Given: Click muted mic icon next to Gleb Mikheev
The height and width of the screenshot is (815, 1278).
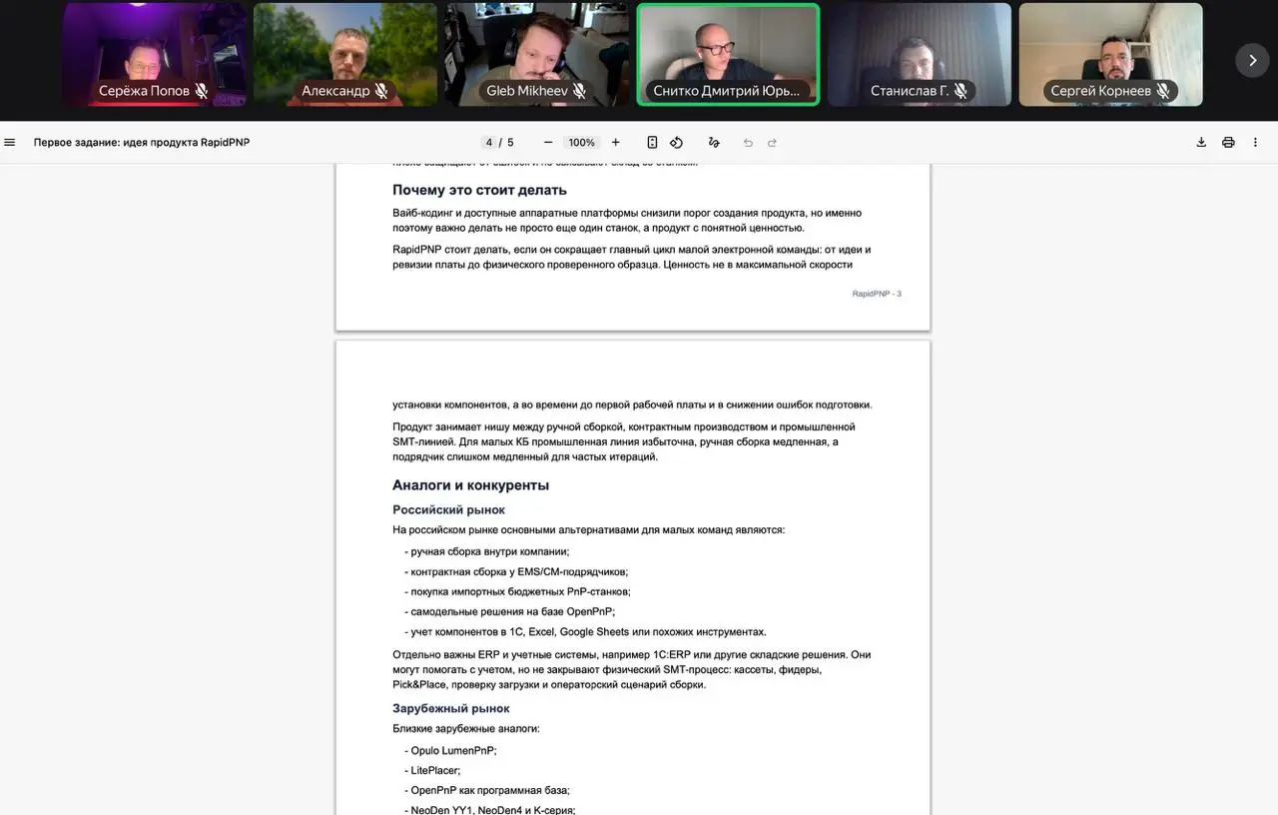Looking at the screenshot, I should (579, 91).
